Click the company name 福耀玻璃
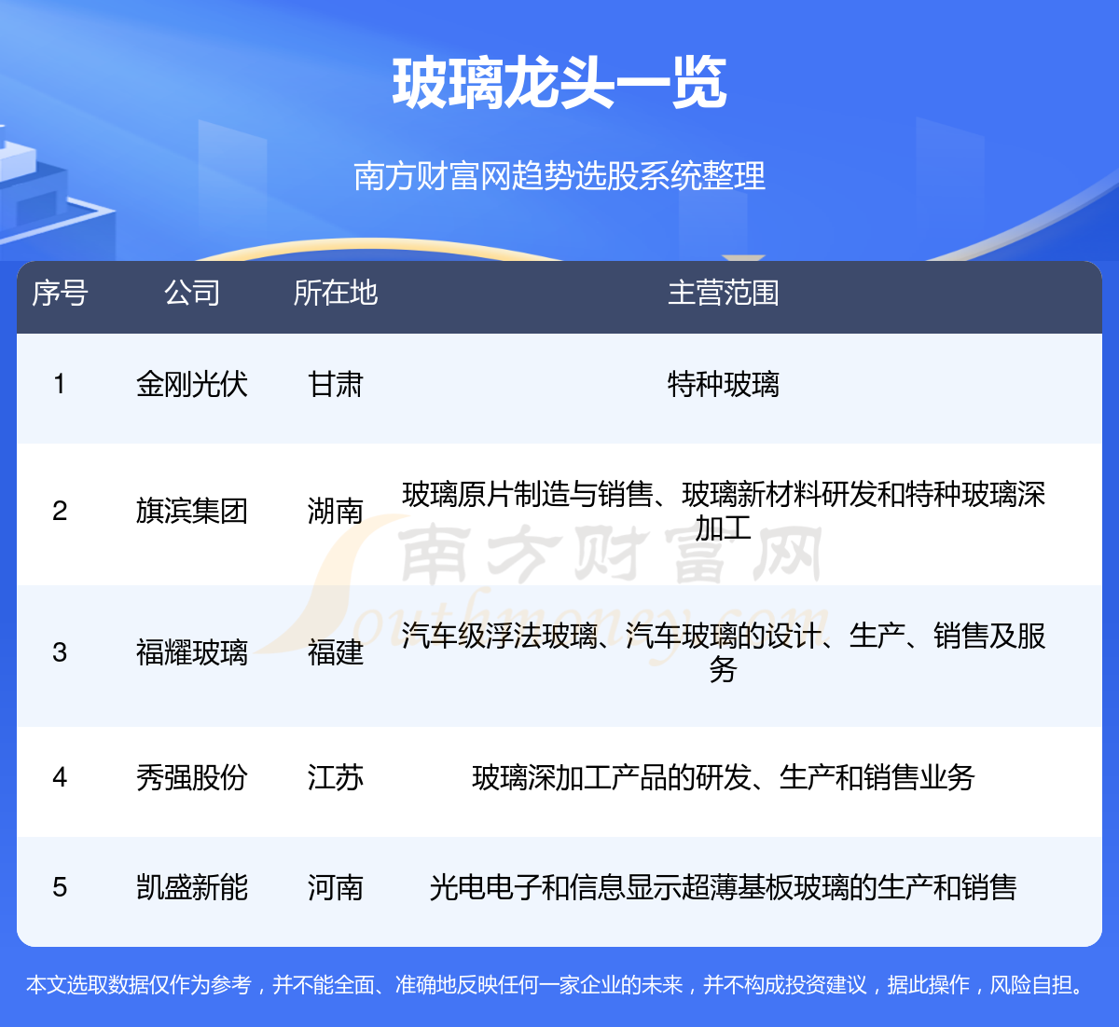 pyautogui.click(x=192, y=652)
